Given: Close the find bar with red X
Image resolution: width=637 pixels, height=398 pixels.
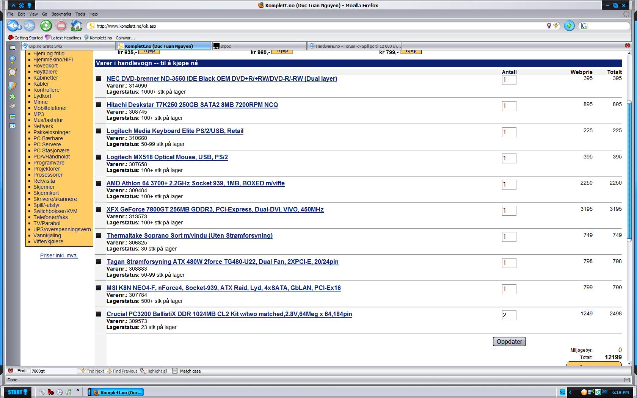Looking at the screenshot, I should coord(11,371).
